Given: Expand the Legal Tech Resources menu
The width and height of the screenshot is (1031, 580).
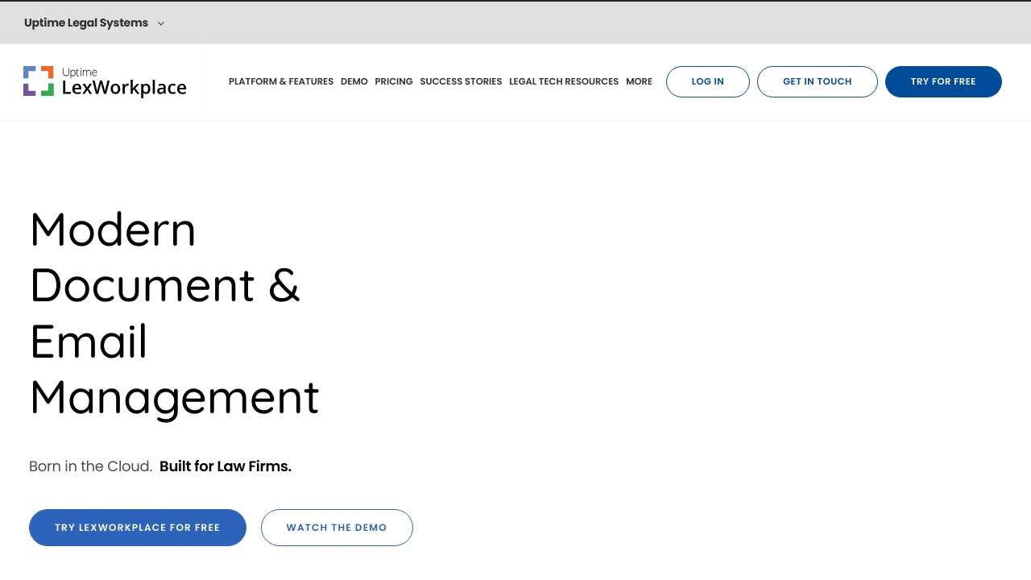Looking at the screenshot, I should (564, 81).
